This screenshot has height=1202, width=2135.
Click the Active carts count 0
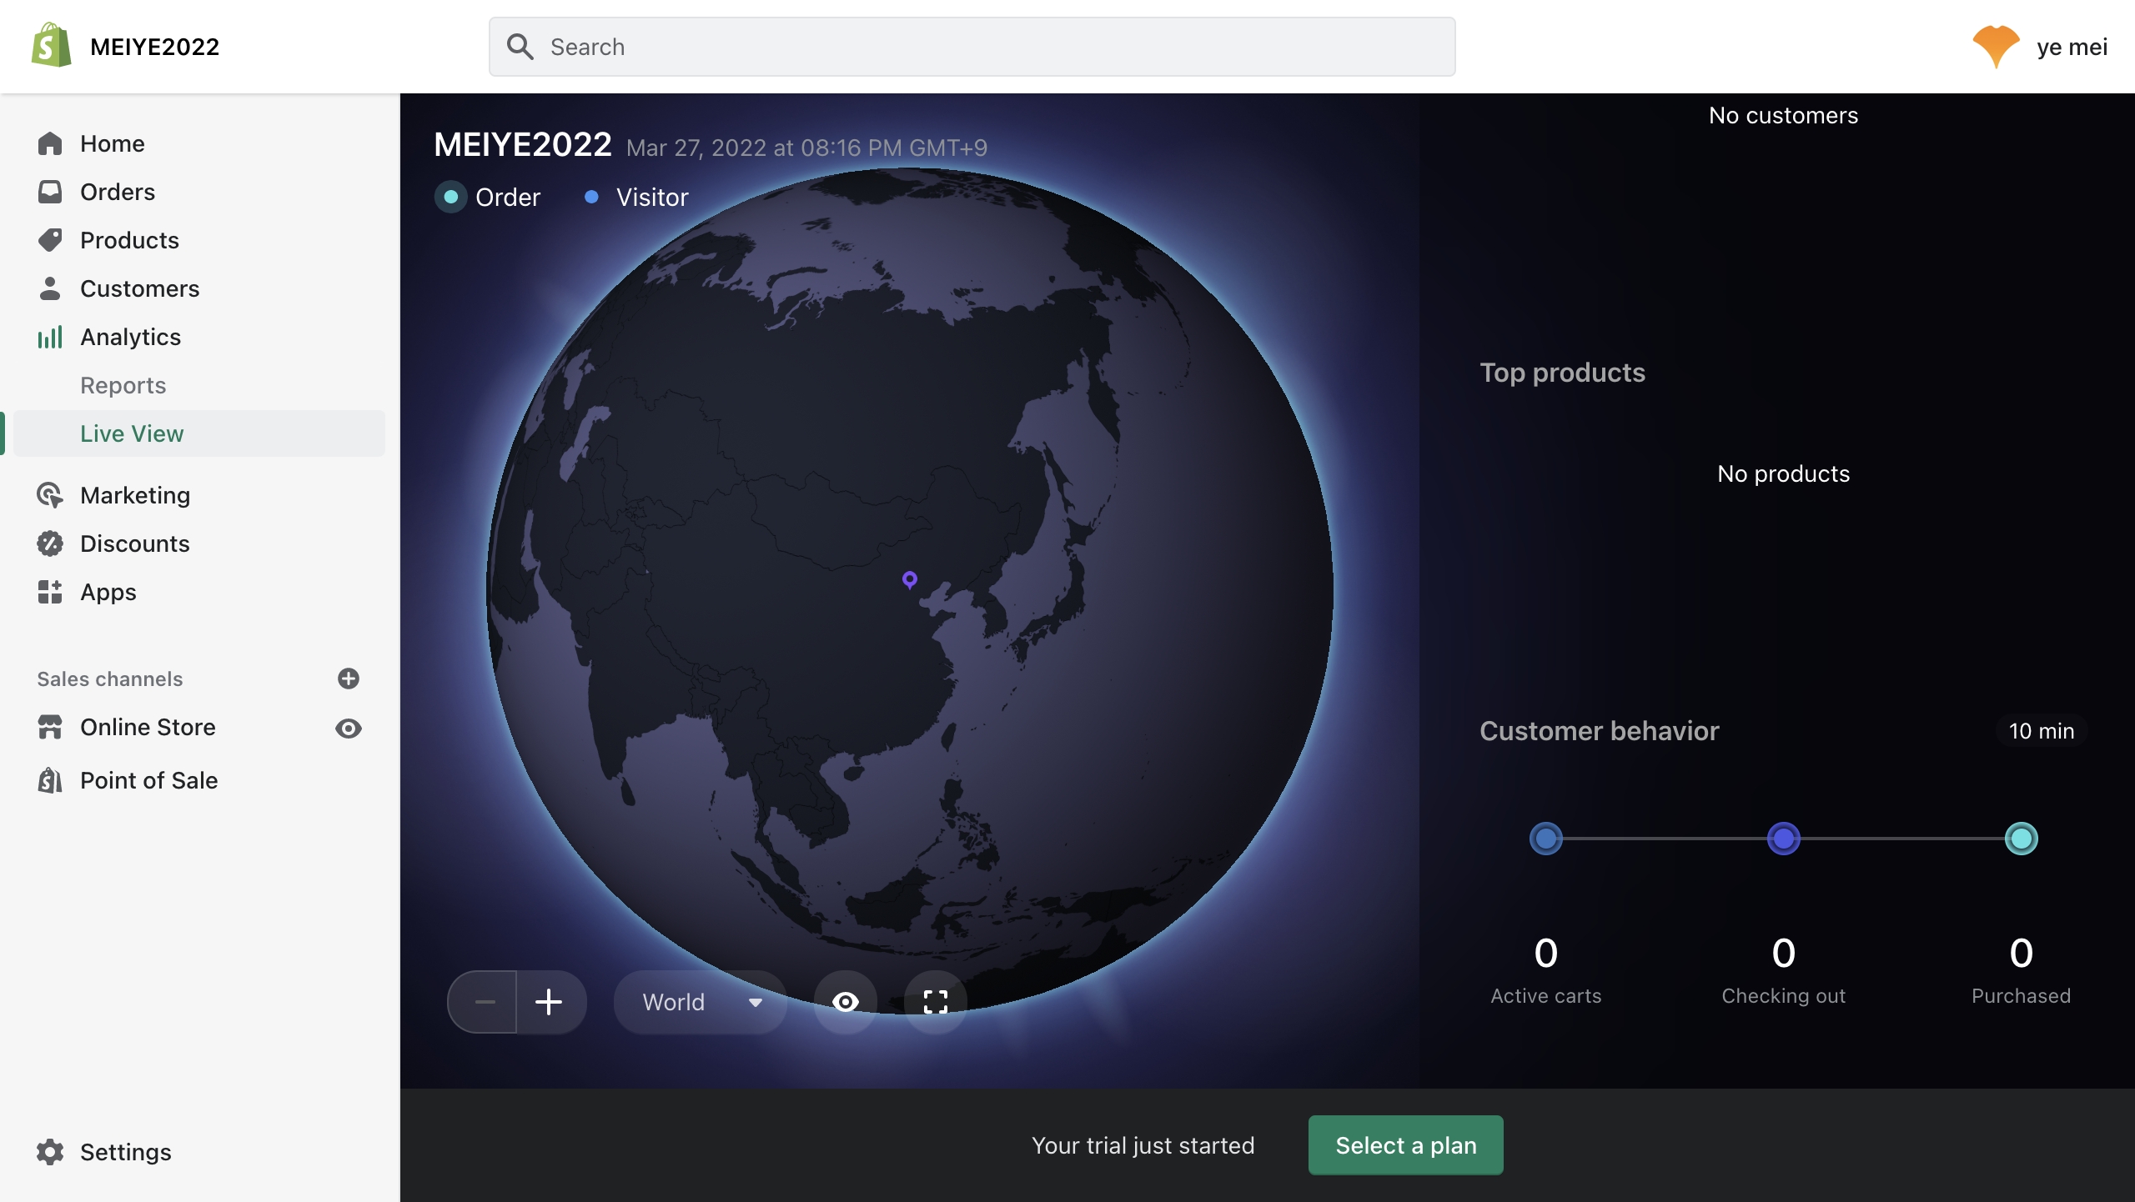[x=1546, y=953]
